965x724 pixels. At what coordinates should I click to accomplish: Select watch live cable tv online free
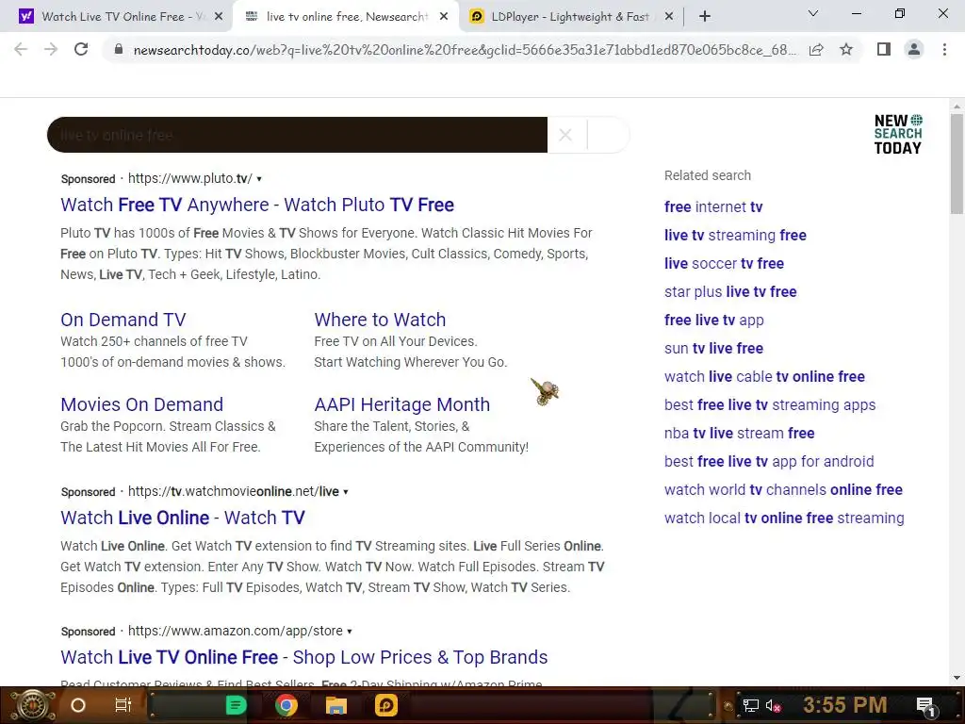tap(764, 377)
